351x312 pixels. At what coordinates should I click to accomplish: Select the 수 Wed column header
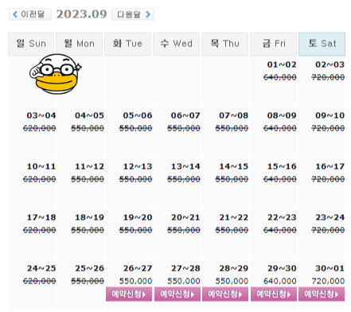tap(176, 44)
